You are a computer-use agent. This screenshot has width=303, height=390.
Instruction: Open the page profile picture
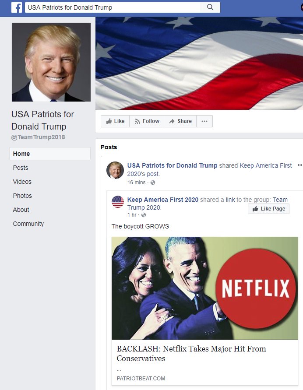(x=51, y=62)
